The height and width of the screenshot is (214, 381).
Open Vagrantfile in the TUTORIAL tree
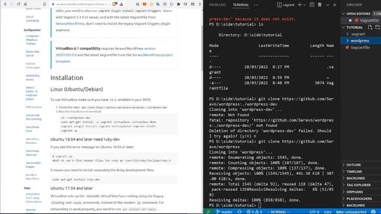(360, 48)
